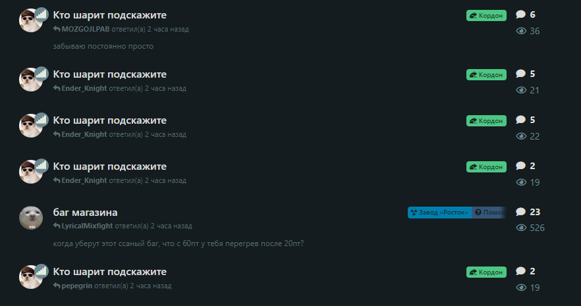Click the reply arrow icon before MOZGOJLPAB
The height and width of the screenshot is (306, 581).
point(57,29)
